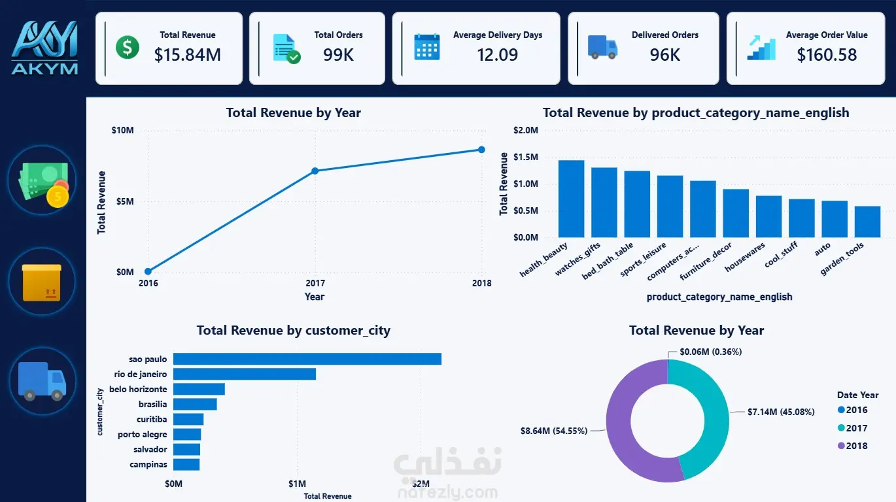
Task: Select the curitiba revenue bar
Action: 188,419
